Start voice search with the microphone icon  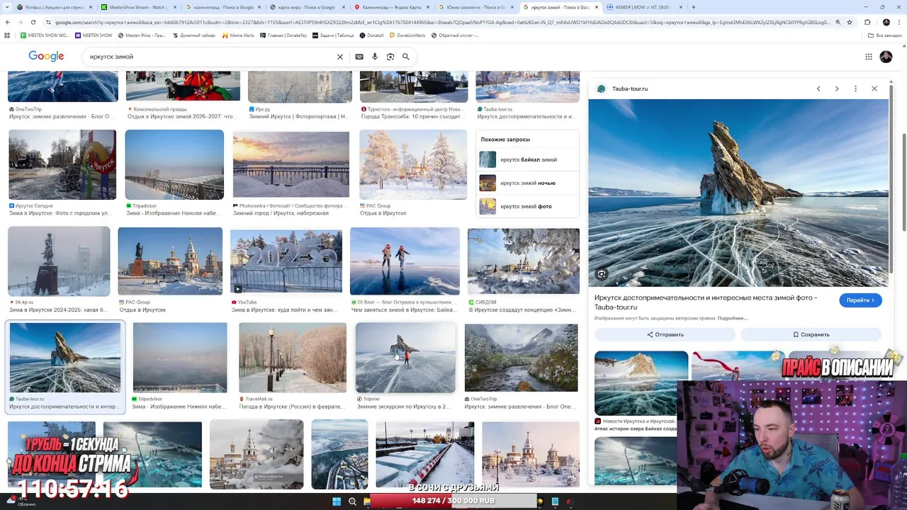[x=375, y=57]
